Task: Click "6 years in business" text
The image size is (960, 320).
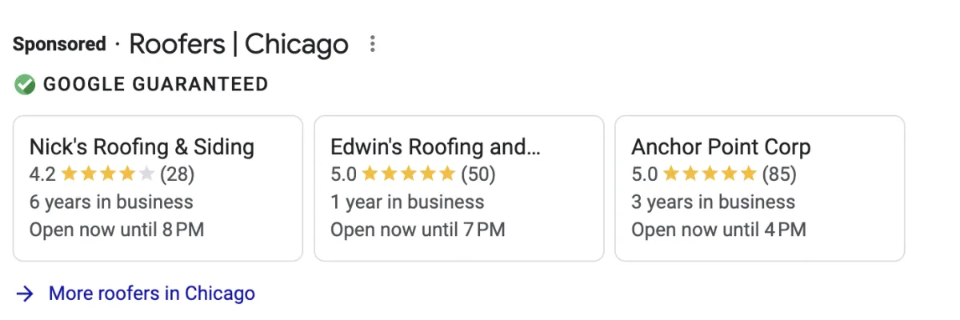Action: [x=111, y=202]
